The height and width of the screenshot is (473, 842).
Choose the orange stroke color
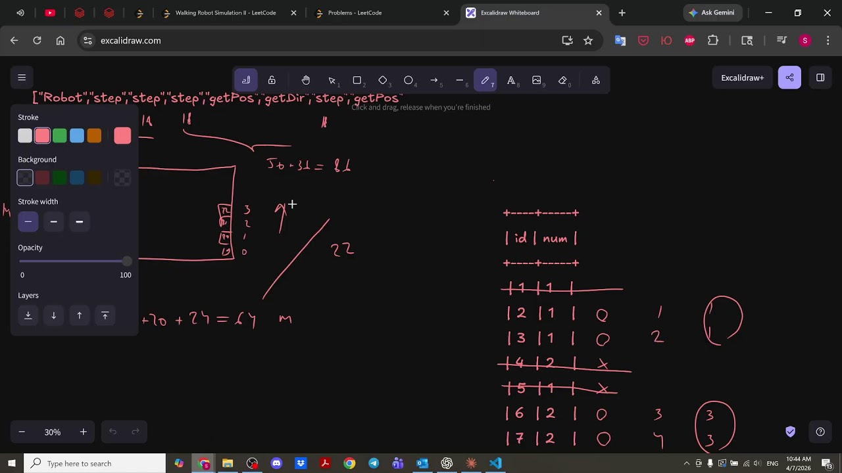pos(94,135)
